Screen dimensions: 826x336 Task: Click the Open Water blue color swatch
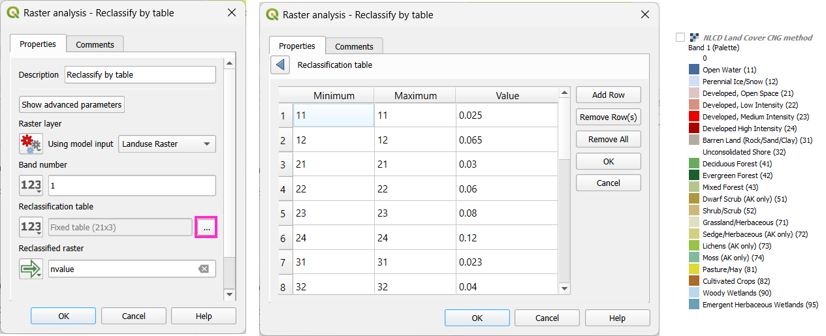(694, 70)
